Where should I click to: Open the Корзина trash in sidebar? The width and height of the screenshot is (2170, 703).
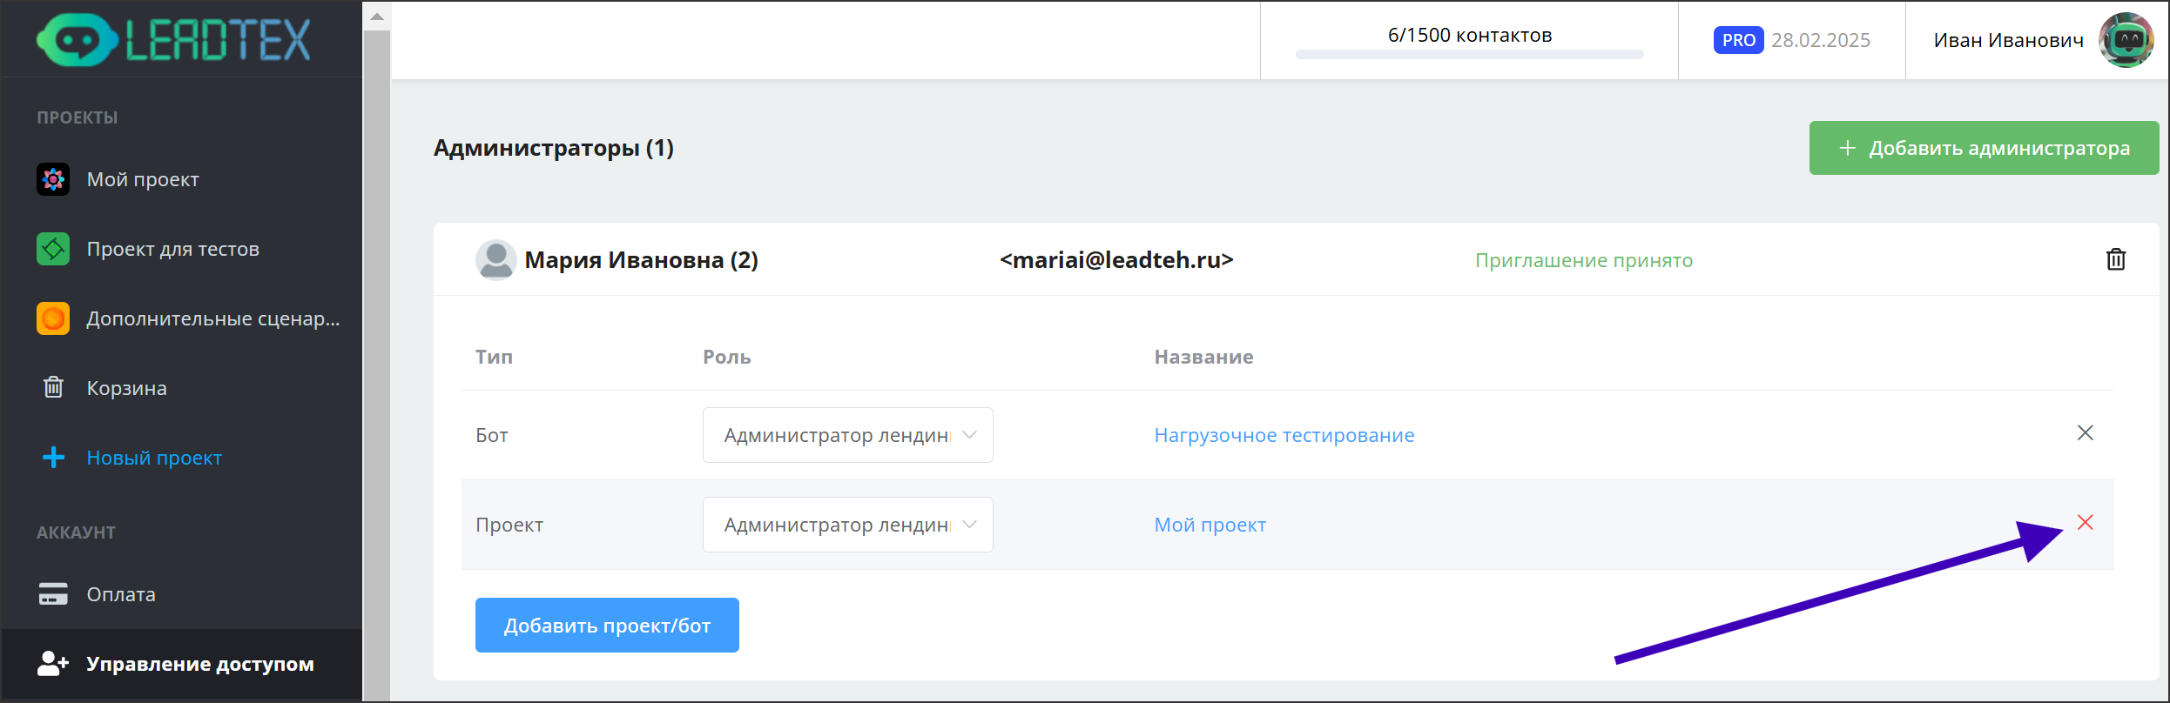(x=126, y=388)
